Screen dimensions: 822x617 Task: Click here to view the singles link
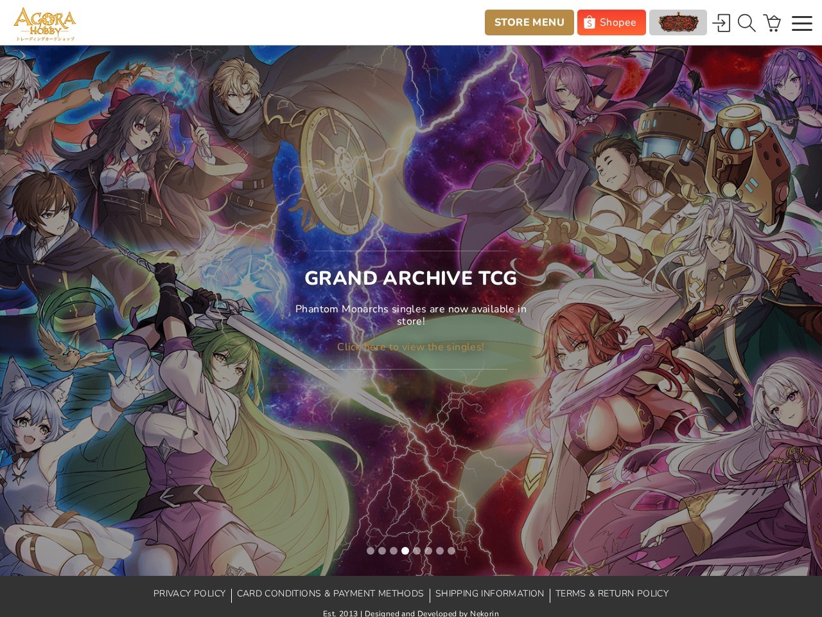pyautogui.click(x=411, y=347)
